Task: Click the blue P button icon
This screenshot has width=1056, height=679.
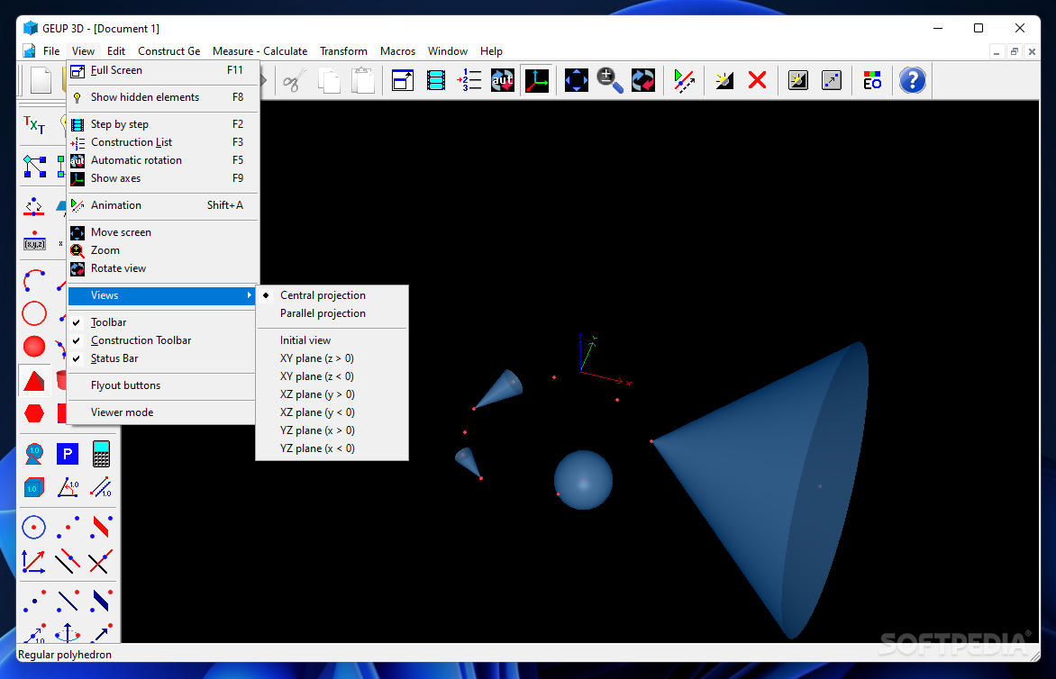Action: [x=68, y=454]
